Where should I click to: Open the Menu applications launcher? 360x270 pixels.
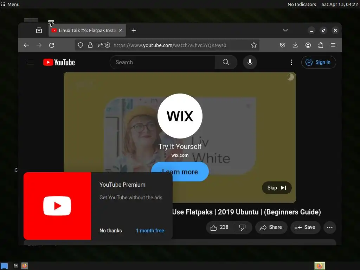10,4
